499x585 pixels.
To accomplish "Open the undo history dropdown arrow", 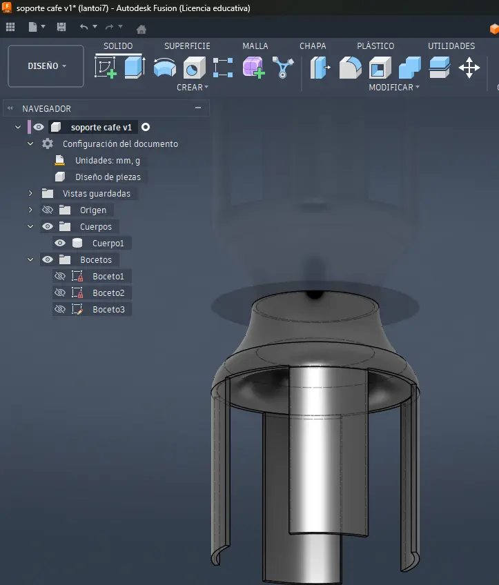I will pos(95,26).
